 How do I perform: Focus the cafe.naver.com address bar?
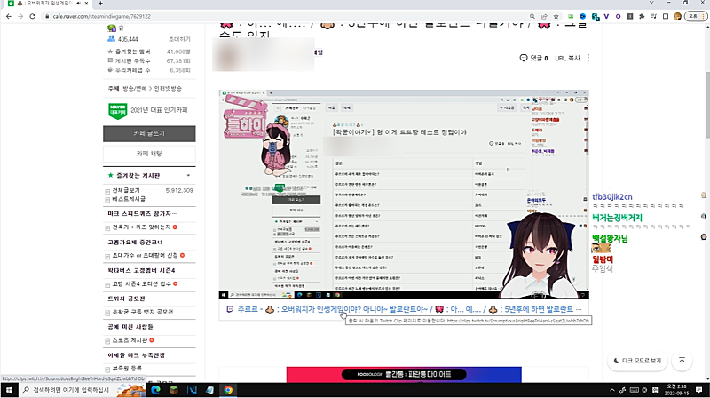coord(285,16)
